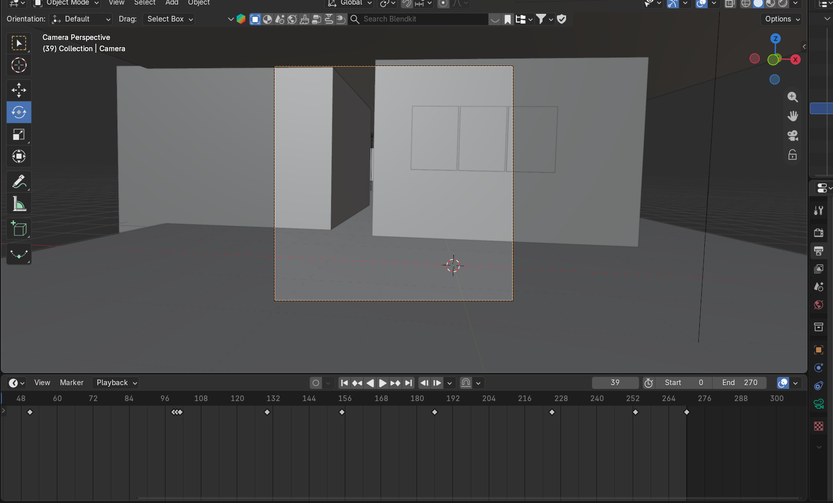Toggle Show Overlays button in header

701,3
